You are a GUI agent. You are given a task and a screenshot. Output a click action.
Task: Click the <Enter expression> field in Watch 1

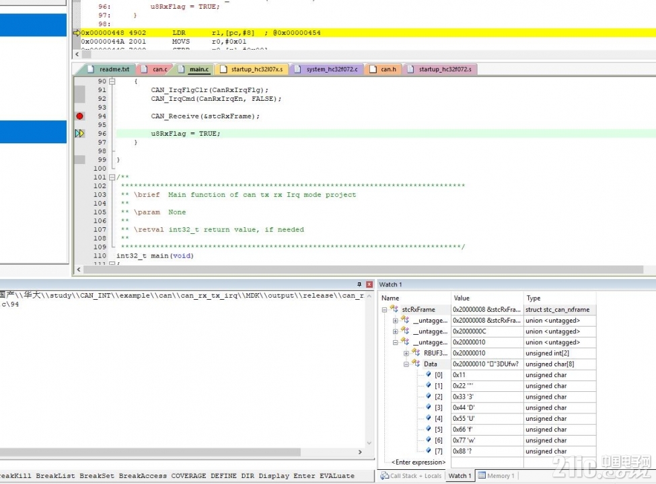[418, 462]
